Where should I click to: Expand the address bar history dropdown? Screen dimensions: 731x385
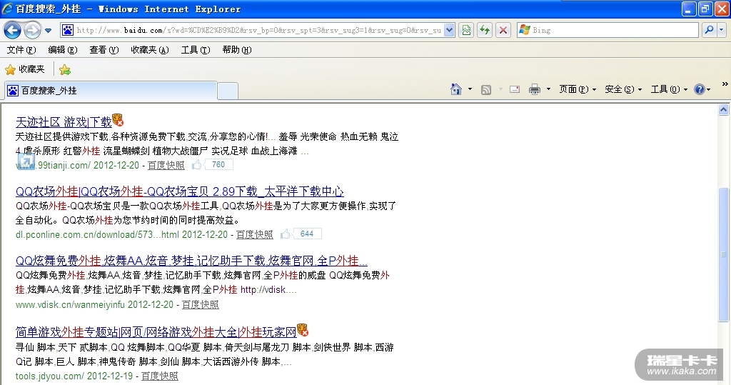pyautogui.click(x=449, y=30)
